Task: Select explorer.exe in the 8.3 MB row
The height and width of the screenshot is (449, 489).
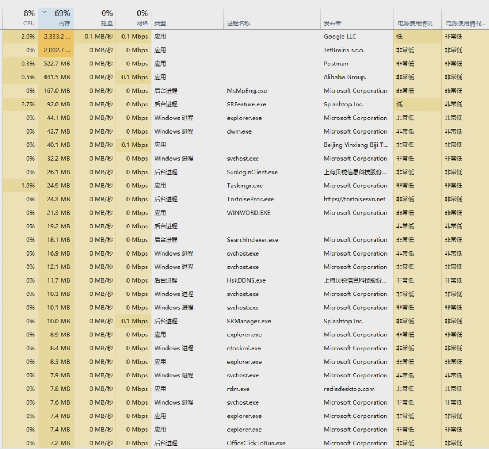Action: tap(244, 361)
